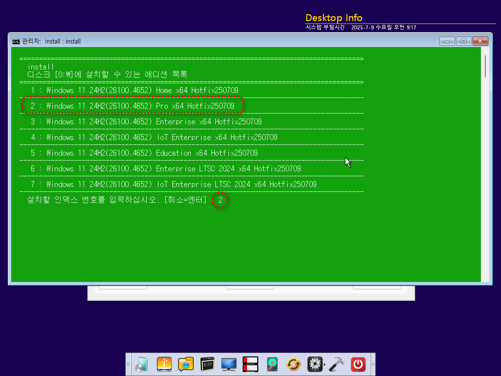Click the blue monitor display icon
This screenshot has width=501, height=376.
(229, 364)
